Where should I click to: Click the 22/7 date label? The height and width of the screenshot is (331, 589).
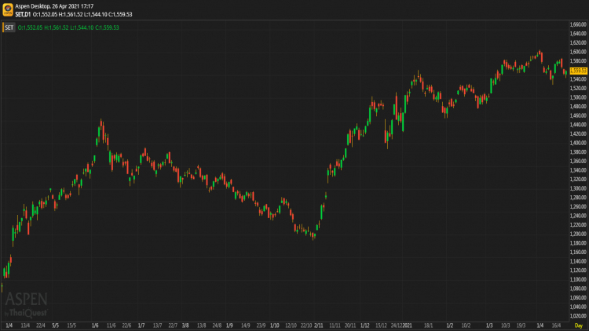pos(173,326)
